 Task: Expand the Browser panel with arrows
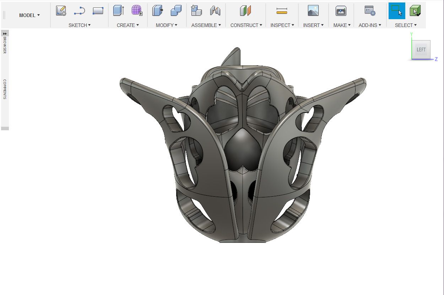click(x=5, y=33)
